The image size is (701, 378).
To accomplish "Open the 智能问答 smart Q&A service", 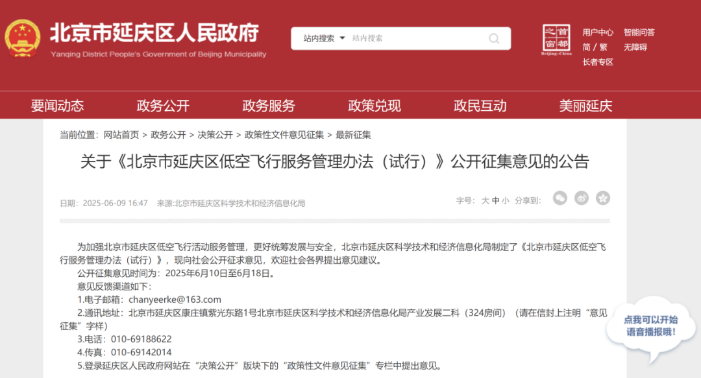I will 638,32.
